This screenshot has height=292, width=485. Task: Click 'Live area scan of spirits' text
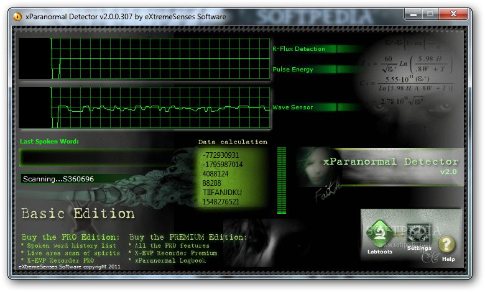(73, 253)
